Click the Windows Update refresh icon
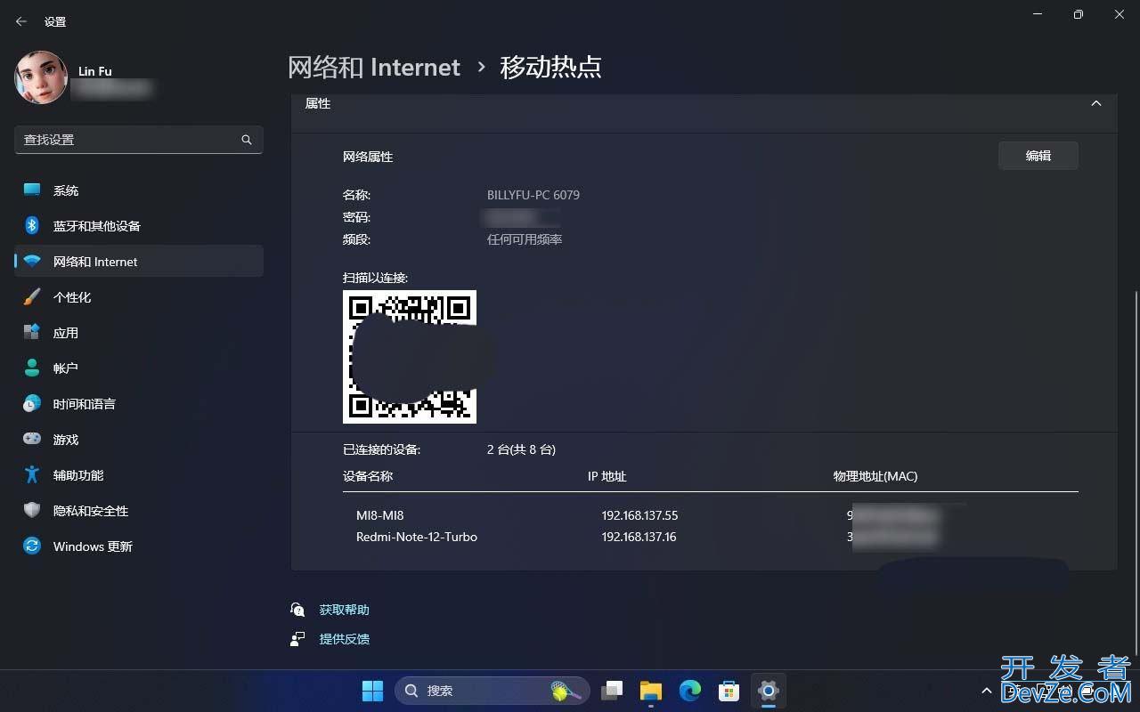This screenshot has width=1140, height=712. 32,546
